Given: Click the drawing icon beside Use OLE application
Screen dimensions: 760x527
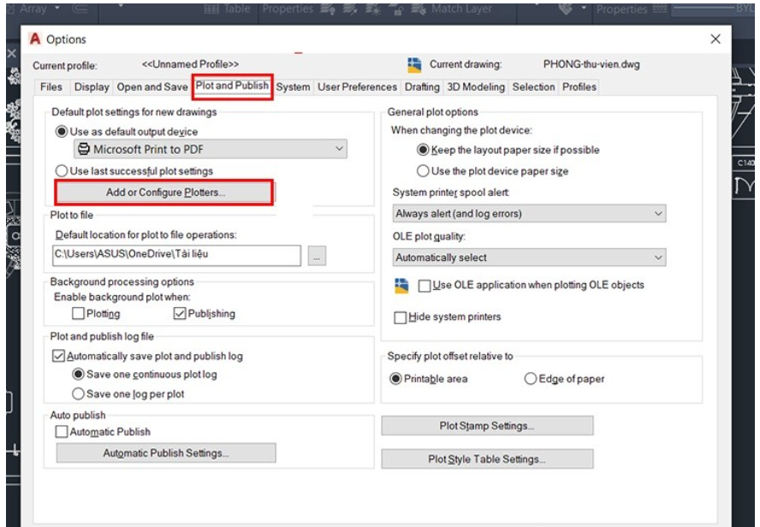Looking at the screenshot, I should 401,286.
